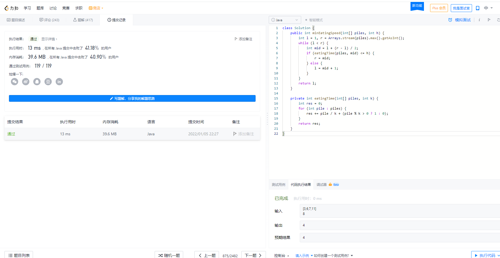Click the run triangle icon above editor

pos(489,20)
